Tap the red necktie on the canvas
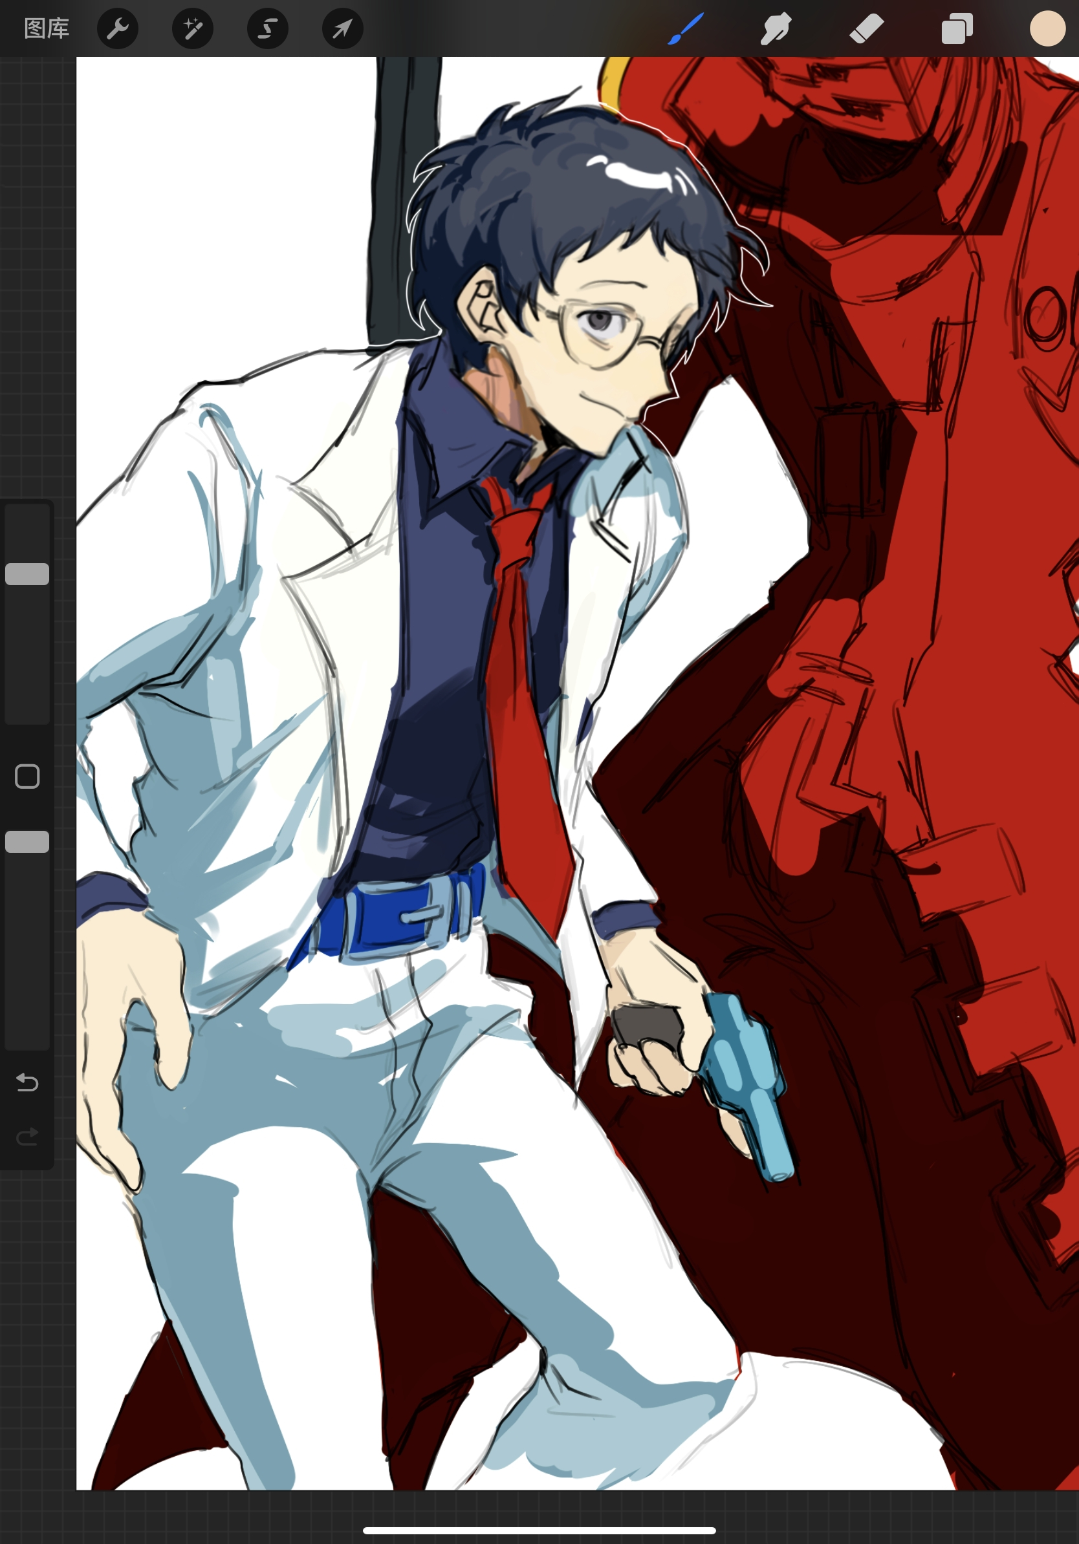Viewport: 1079px width, 1544px height. (x=525, y=706)
